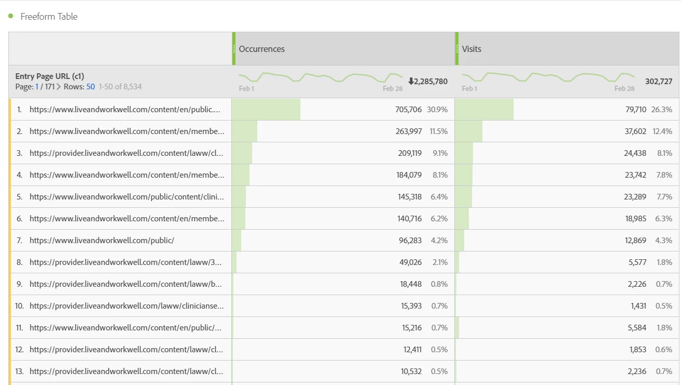
Task: Click the Freeform Table panel title
Action: [x=49, y=17]
